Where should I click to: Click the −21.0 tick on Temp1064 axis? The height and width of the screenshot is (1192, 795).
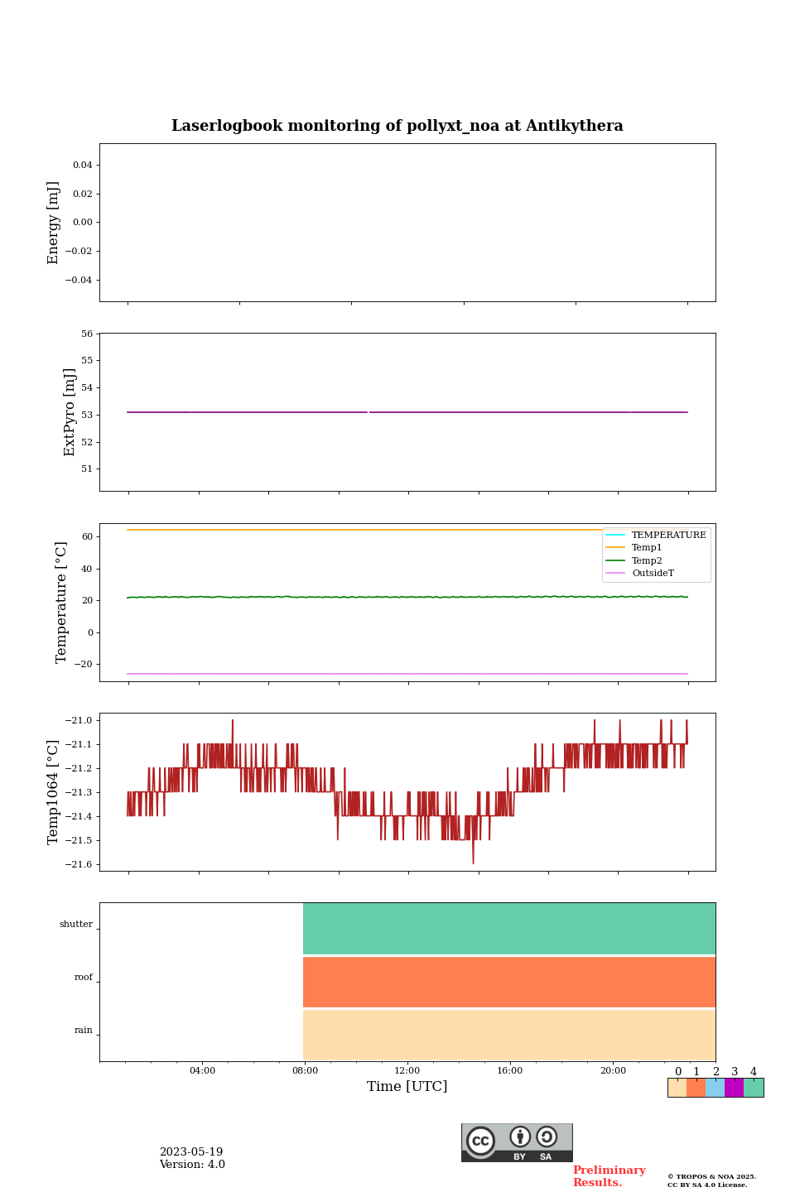click(79, 720)
